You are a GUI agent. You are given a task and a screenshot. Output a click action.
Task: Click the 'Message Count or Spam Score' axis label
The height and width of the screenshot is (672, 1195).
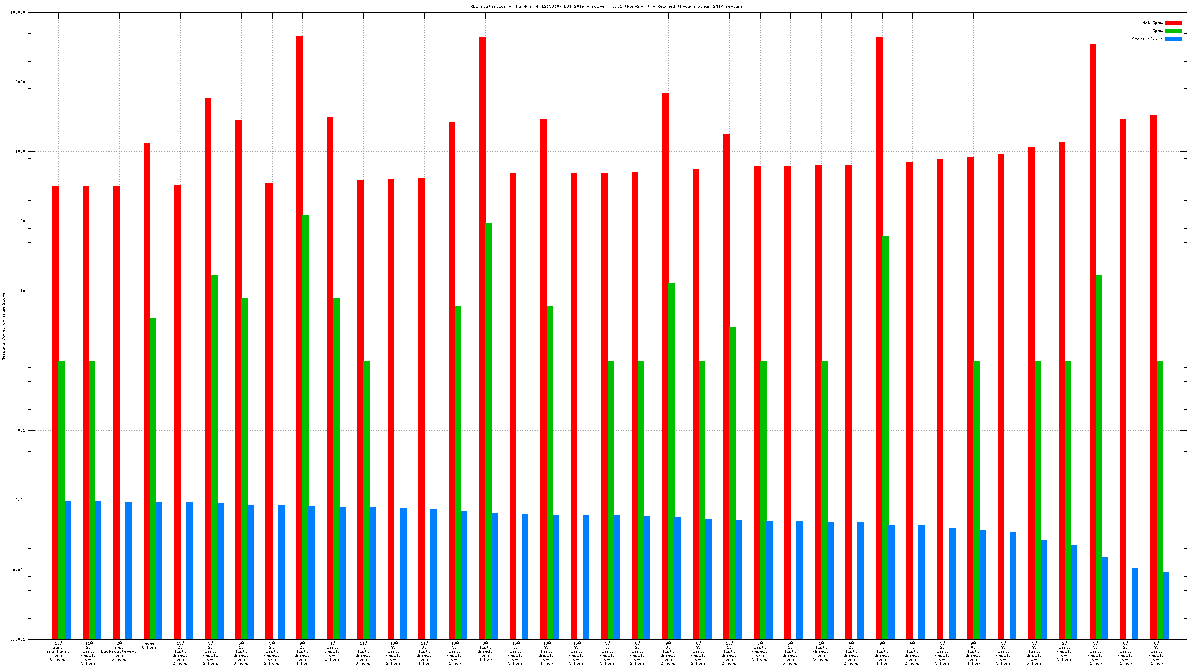[3, 326]
